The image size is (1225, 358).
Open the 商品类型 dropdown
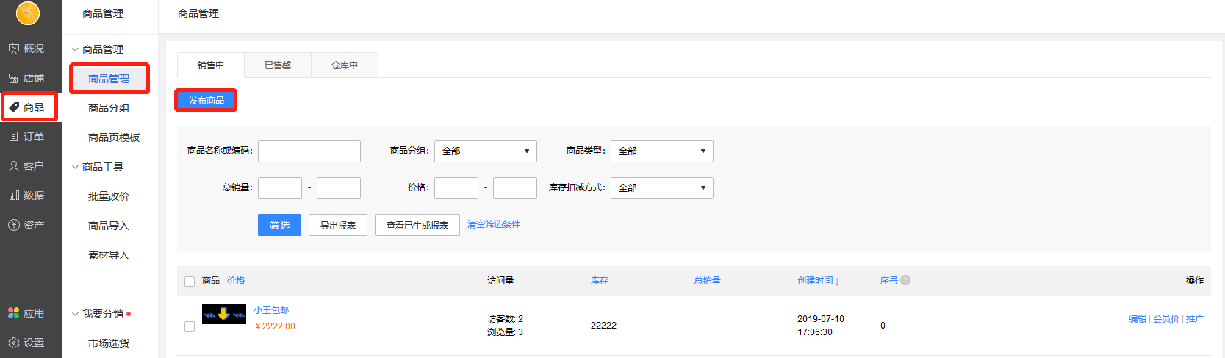(x=661, y=151)
